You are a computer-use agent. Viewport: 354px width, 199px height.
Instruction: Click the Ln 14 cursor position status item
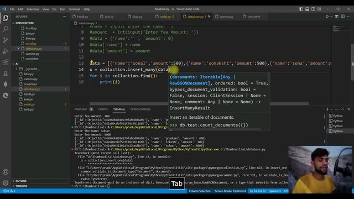(x=258, y=191)
